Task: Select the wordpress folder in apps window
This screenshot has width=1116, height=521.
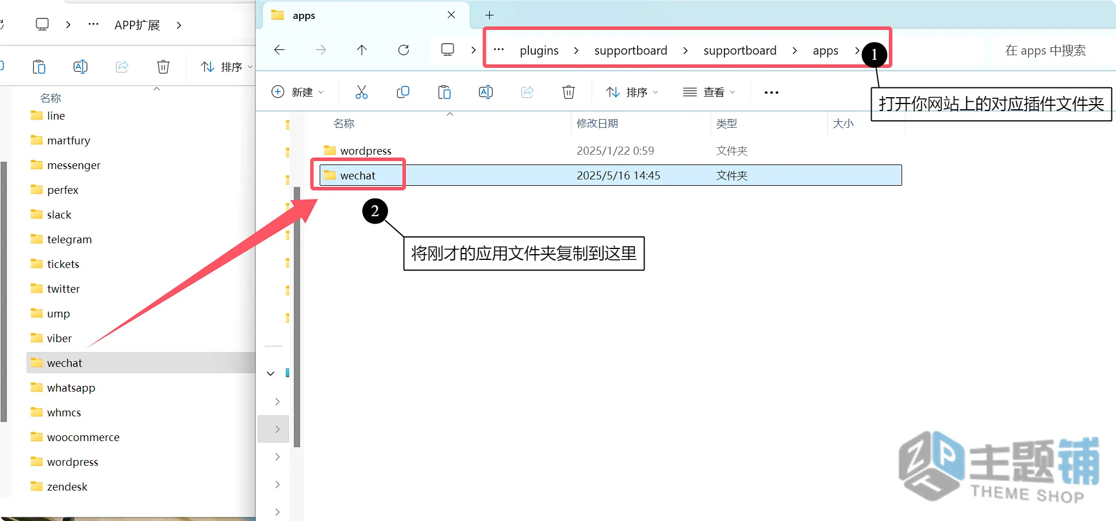Action: (611, 151)
